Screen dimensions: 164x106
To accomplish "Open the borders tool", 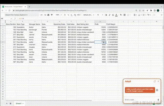I will coord(125,15).
